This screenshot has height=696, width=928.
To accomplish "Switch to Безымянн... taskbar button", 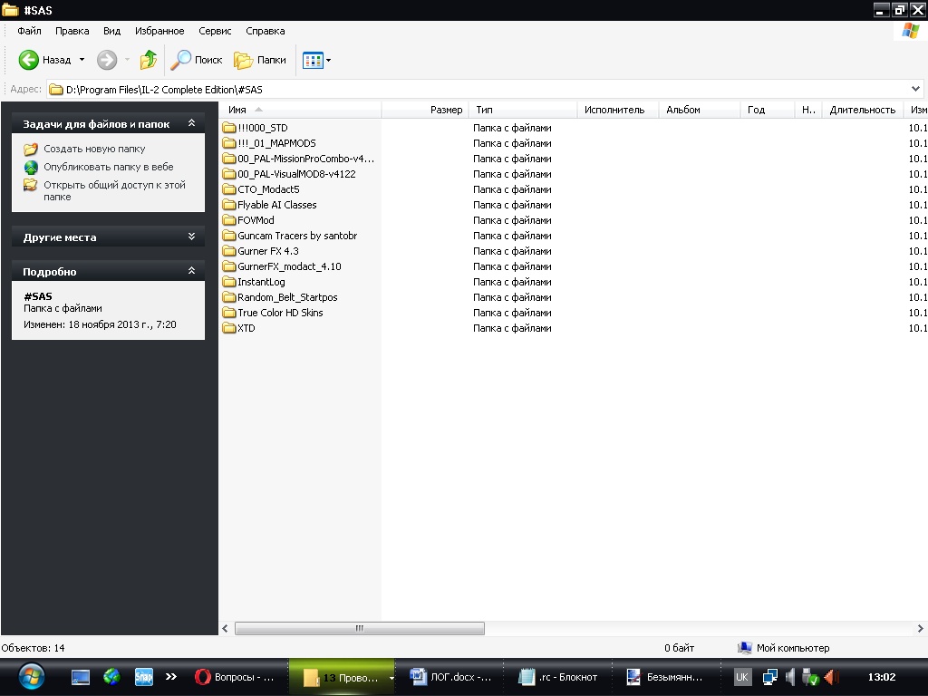I will 664,677.
